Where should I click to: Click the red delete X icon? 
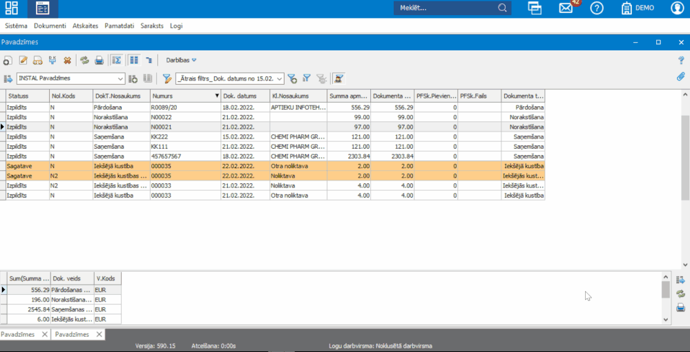pyautogui.click(x=67, y=61)
